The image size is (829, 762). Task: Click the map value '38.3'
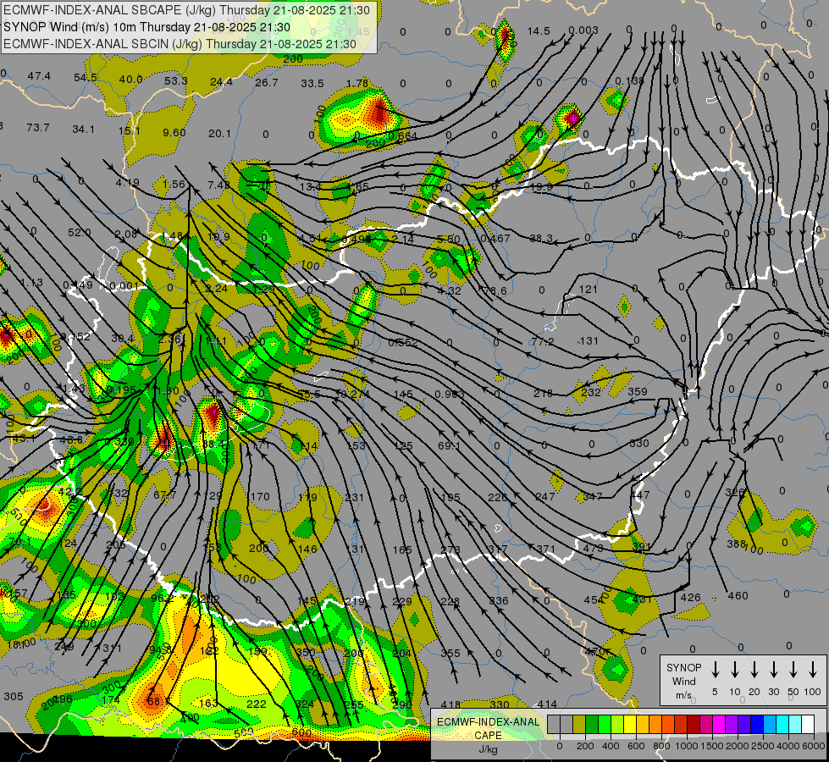point(541,239)
